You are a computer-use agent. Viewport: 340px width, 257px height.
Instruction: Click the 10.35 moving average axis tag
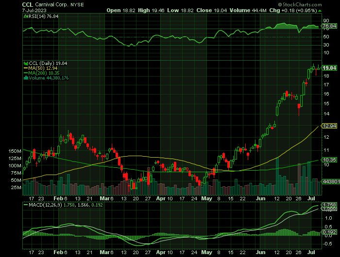click(329, 160)
